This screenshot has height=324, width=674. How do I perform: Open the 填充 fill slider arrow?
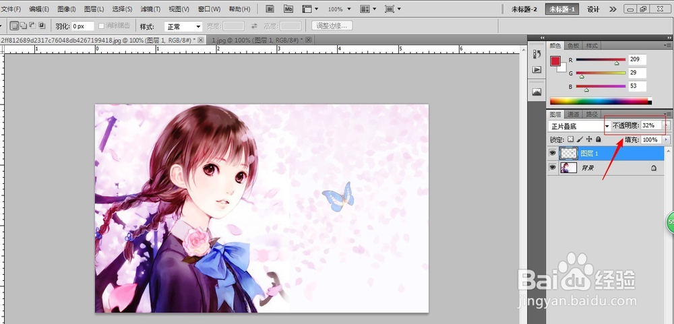(667, 139)
